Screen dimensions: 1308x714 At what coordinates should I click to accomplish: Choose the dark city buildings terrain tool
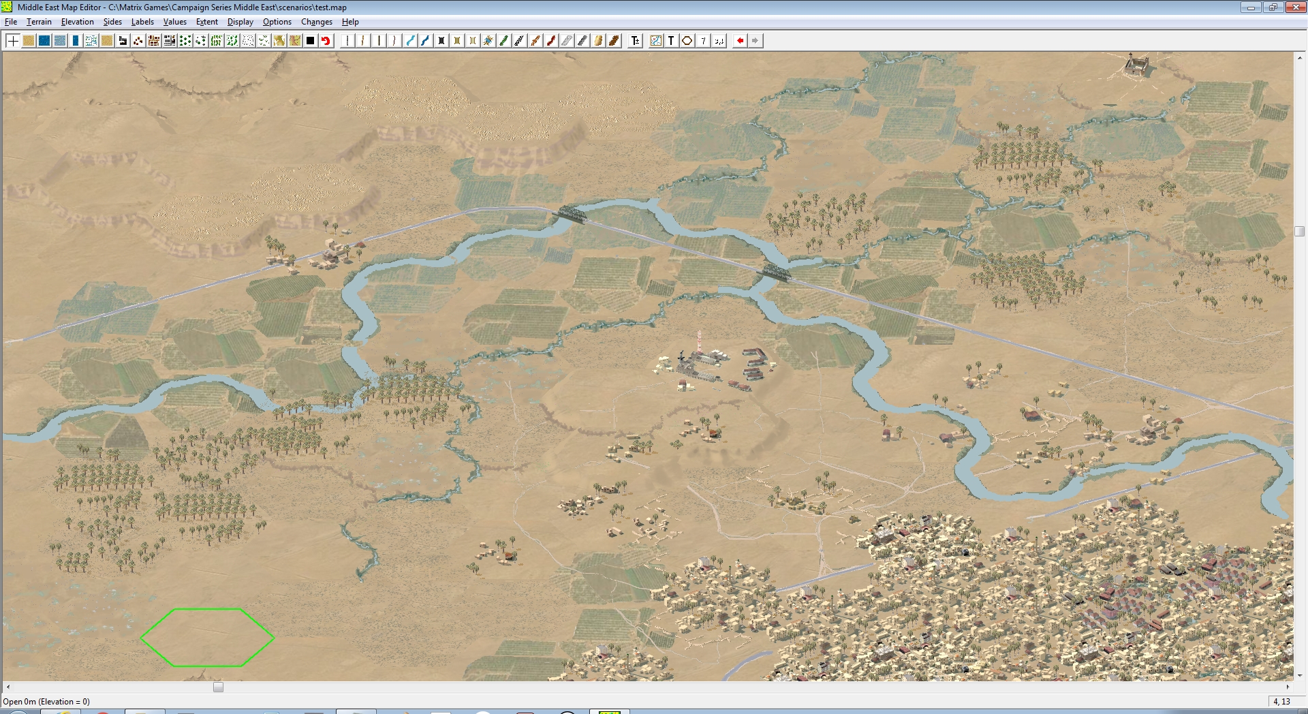tap(170, 41)
